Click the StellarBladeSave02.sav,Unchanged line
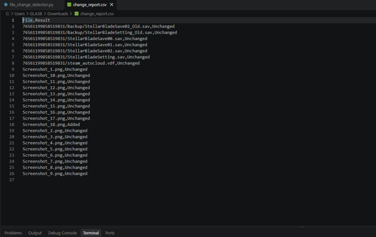Viewport: 376px width, 237px height. pos(85,51)
